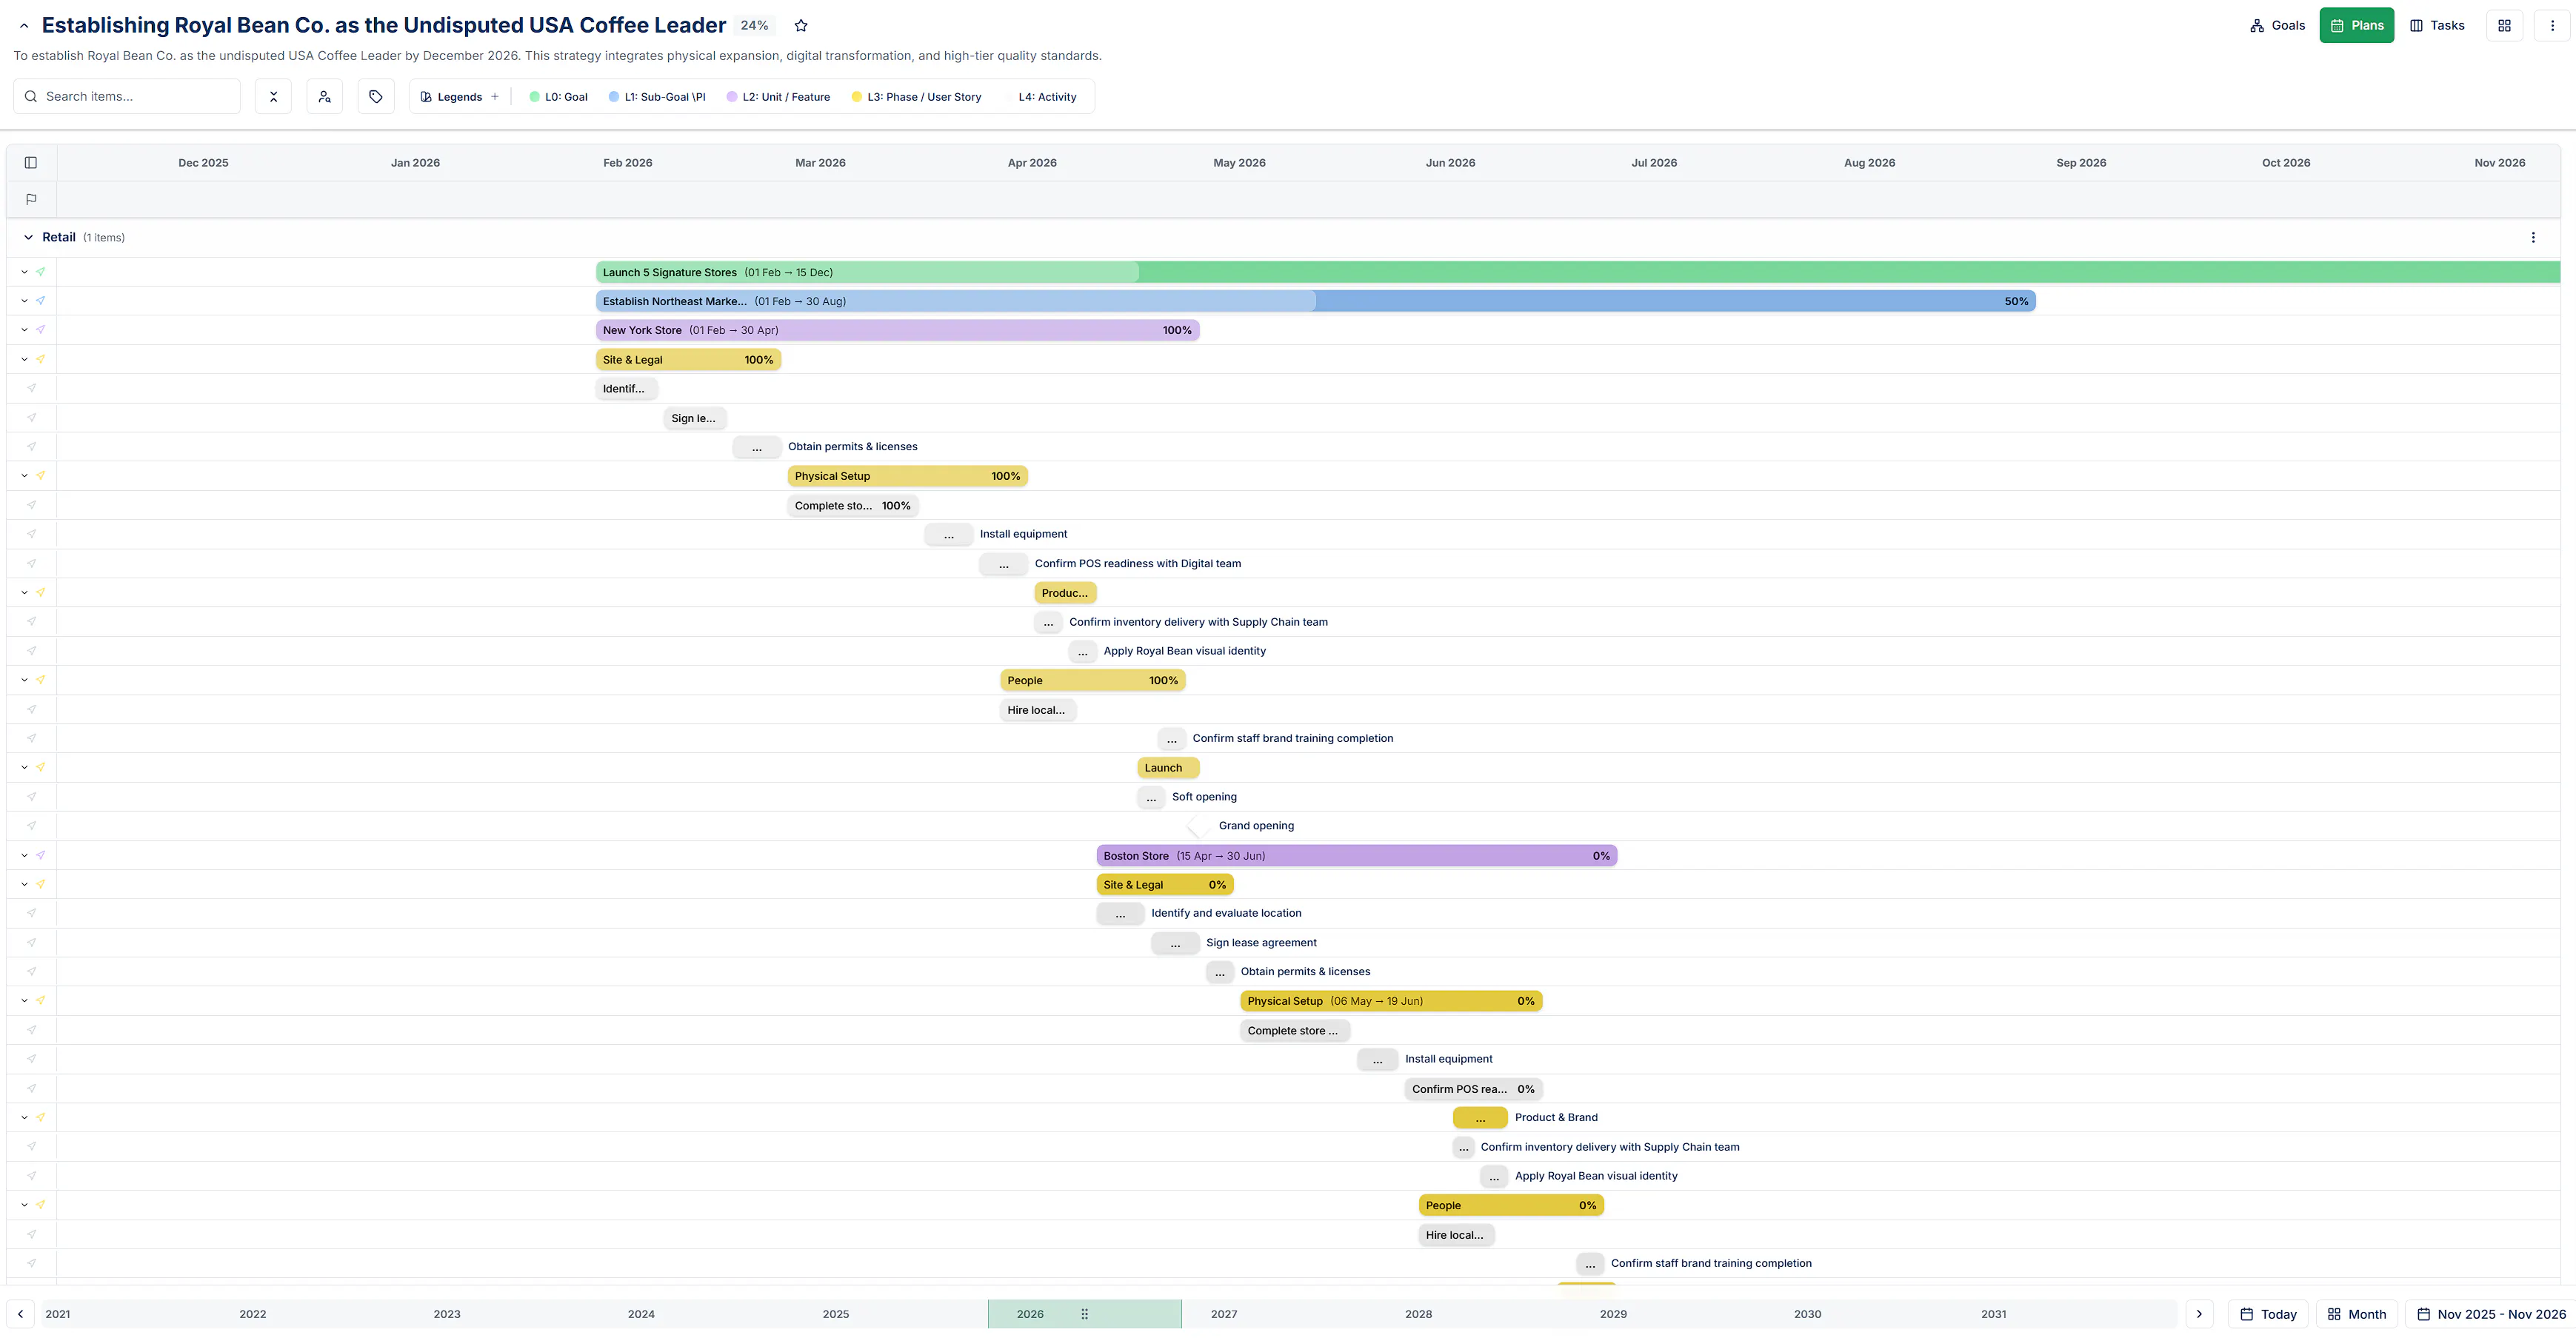Collapse the Physical Setup 06 May row

pyautogui.click(x=24, y=1001)
